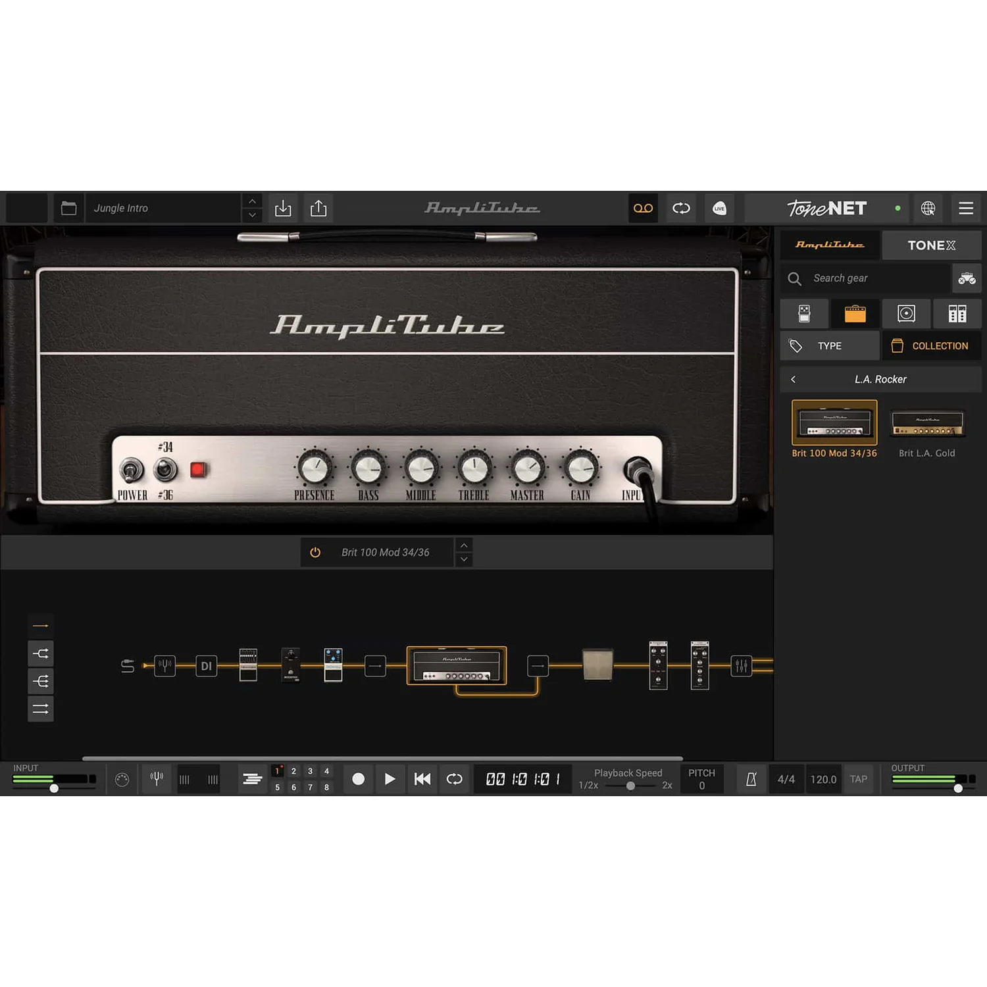Screen dimensions: 987x987
Task: Open the Live mode icon
Action: coord(719,209)
